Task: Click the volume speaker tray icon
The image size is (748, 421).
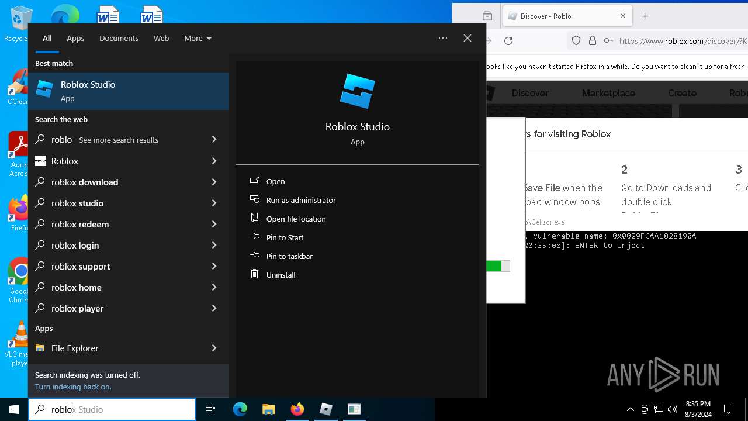Action: pyautogui.click(x=673, y=409)
